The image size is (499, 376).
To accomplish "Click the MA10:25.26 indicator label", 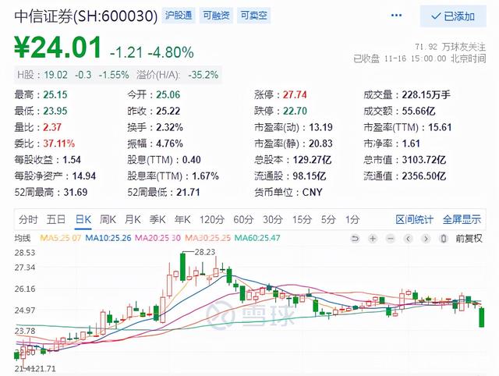I will point(108,238).
